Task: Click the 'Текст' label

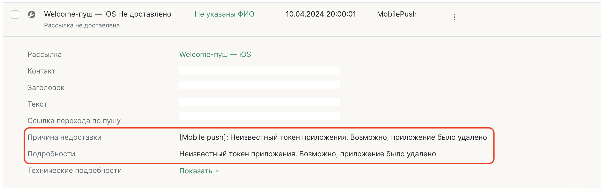Action: [x=37, y=104]
